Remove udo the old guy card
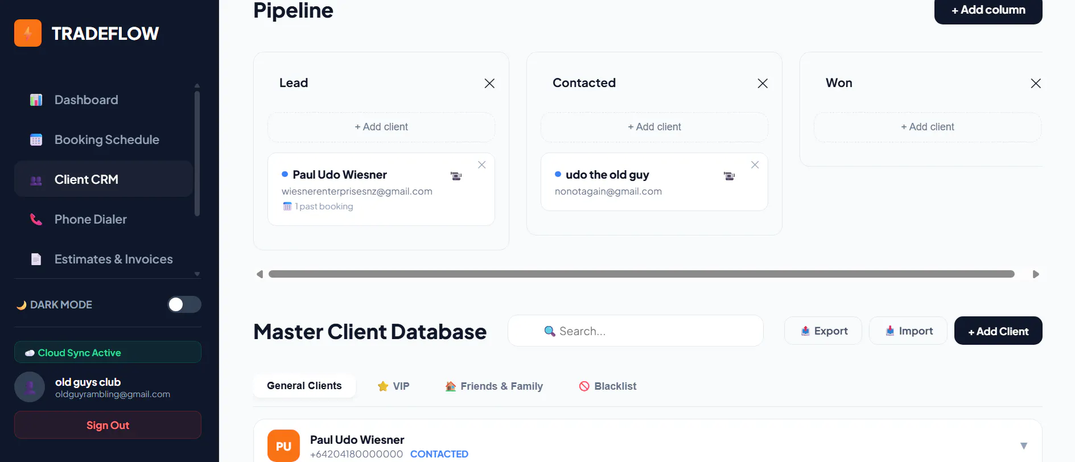 (755, 165)
